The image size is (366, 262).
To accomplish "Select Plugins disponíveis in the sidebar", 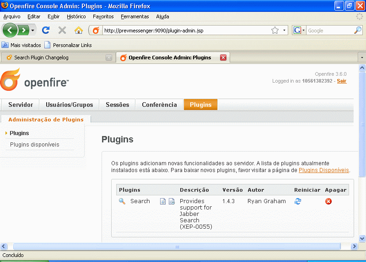I will point(35,145).
